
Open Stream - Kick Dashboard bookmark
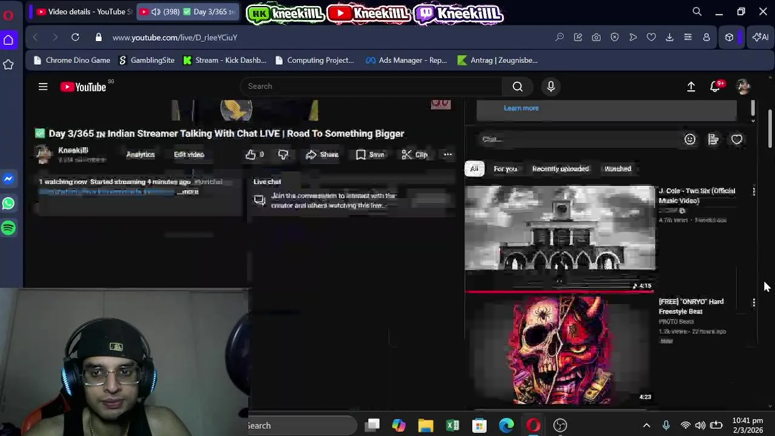[x=224, y=60]
